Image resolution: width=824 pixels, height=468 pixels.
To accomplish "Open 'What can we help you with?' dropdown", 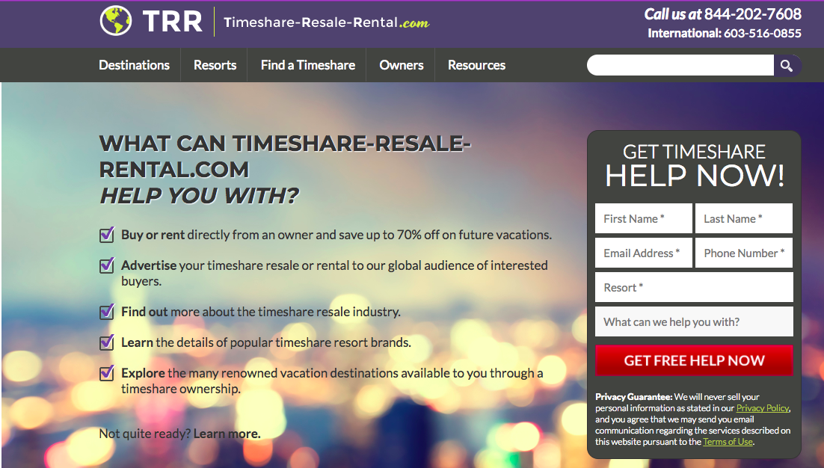I will (694, 322).
